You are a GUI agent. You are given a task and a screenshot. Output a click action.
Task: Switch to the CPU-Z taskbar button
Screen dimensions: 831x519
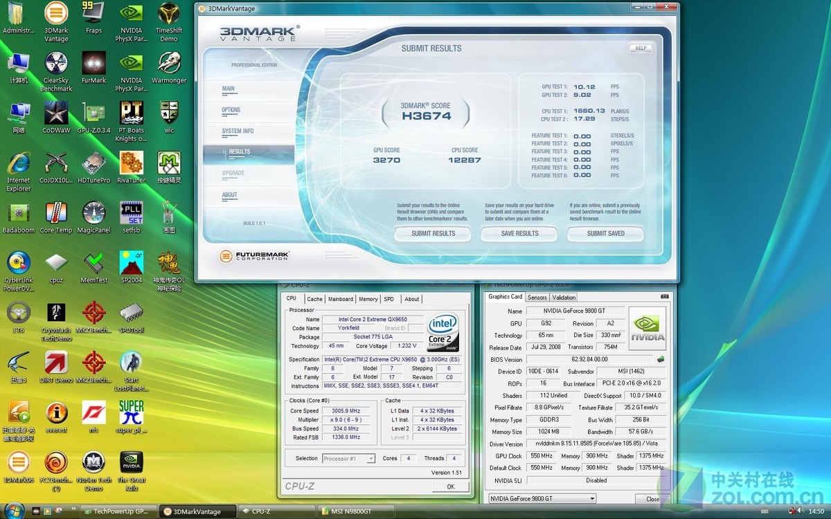tap(276, 511)
